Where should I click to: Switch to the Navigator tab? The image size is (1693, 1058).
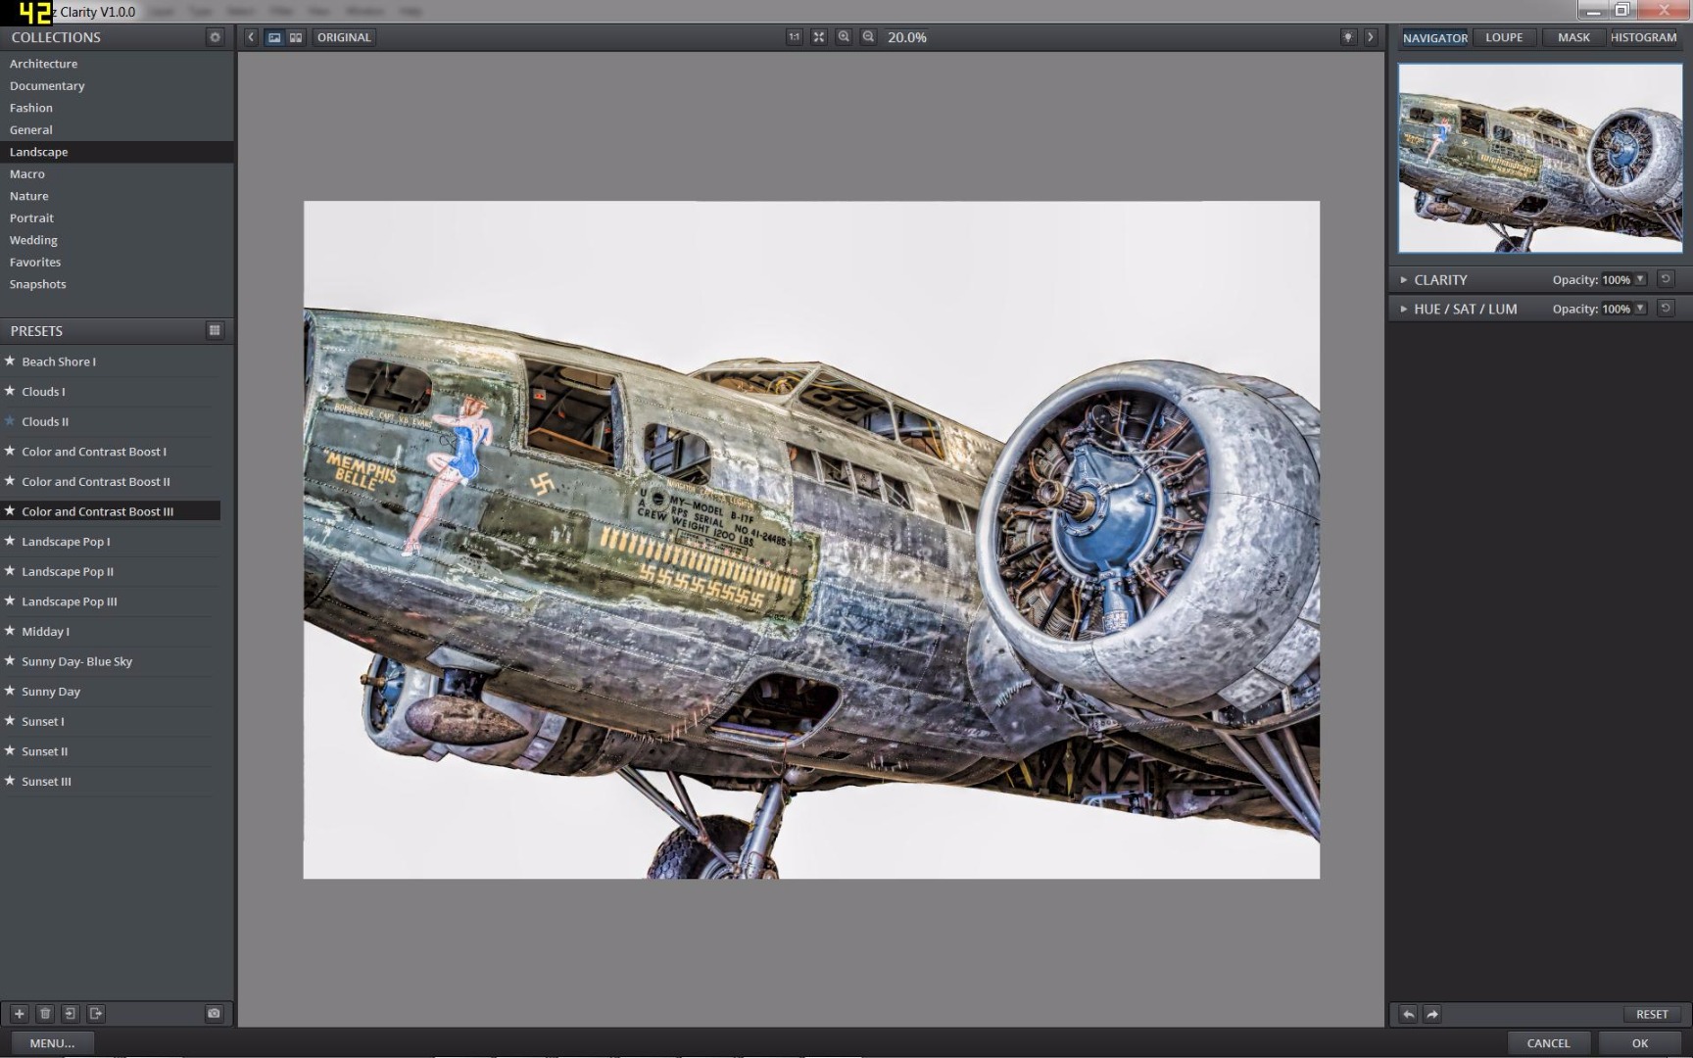[x=1434, y=37]
